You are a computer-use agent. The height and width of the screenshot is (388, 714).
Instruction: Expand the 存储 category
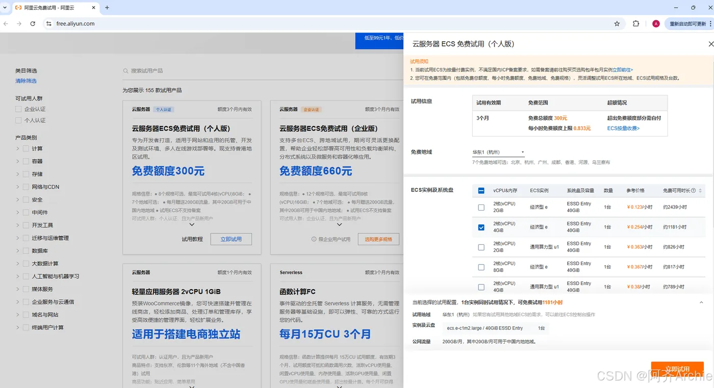[x=18, y=174]
